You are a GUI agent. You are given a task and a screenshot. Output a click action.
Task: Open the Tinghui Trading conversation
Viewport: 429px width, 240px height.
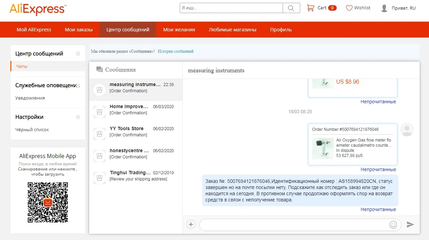(136, 178)
